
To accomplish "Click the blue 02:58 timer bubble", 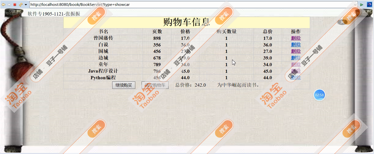I will pyautogui.click(x=319, y=95).
